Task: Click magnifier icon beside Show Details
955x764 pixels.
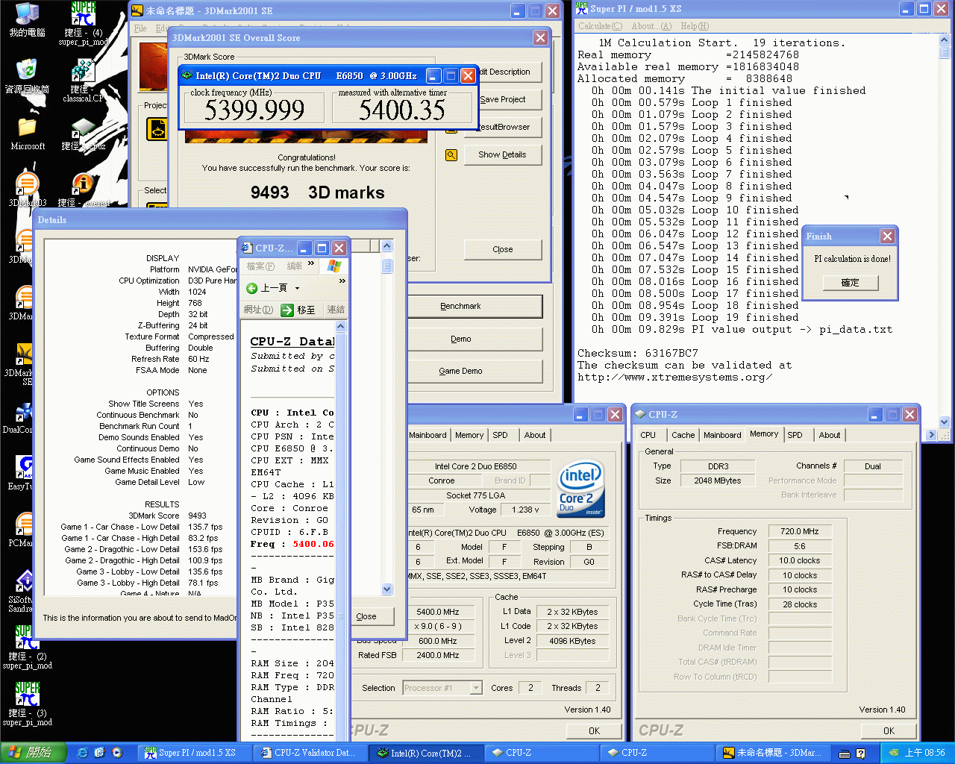Action: (x=451, y=155)
